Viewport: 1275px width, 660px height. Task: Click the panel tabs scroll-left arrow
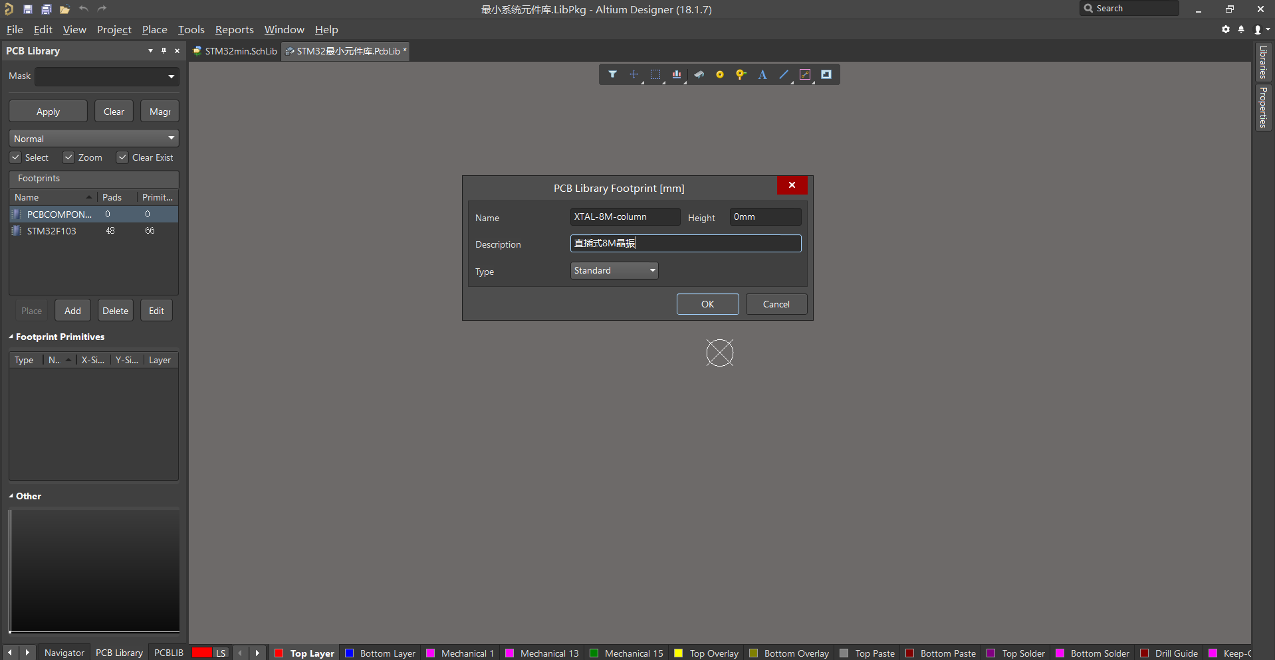(x=10, y=653)
